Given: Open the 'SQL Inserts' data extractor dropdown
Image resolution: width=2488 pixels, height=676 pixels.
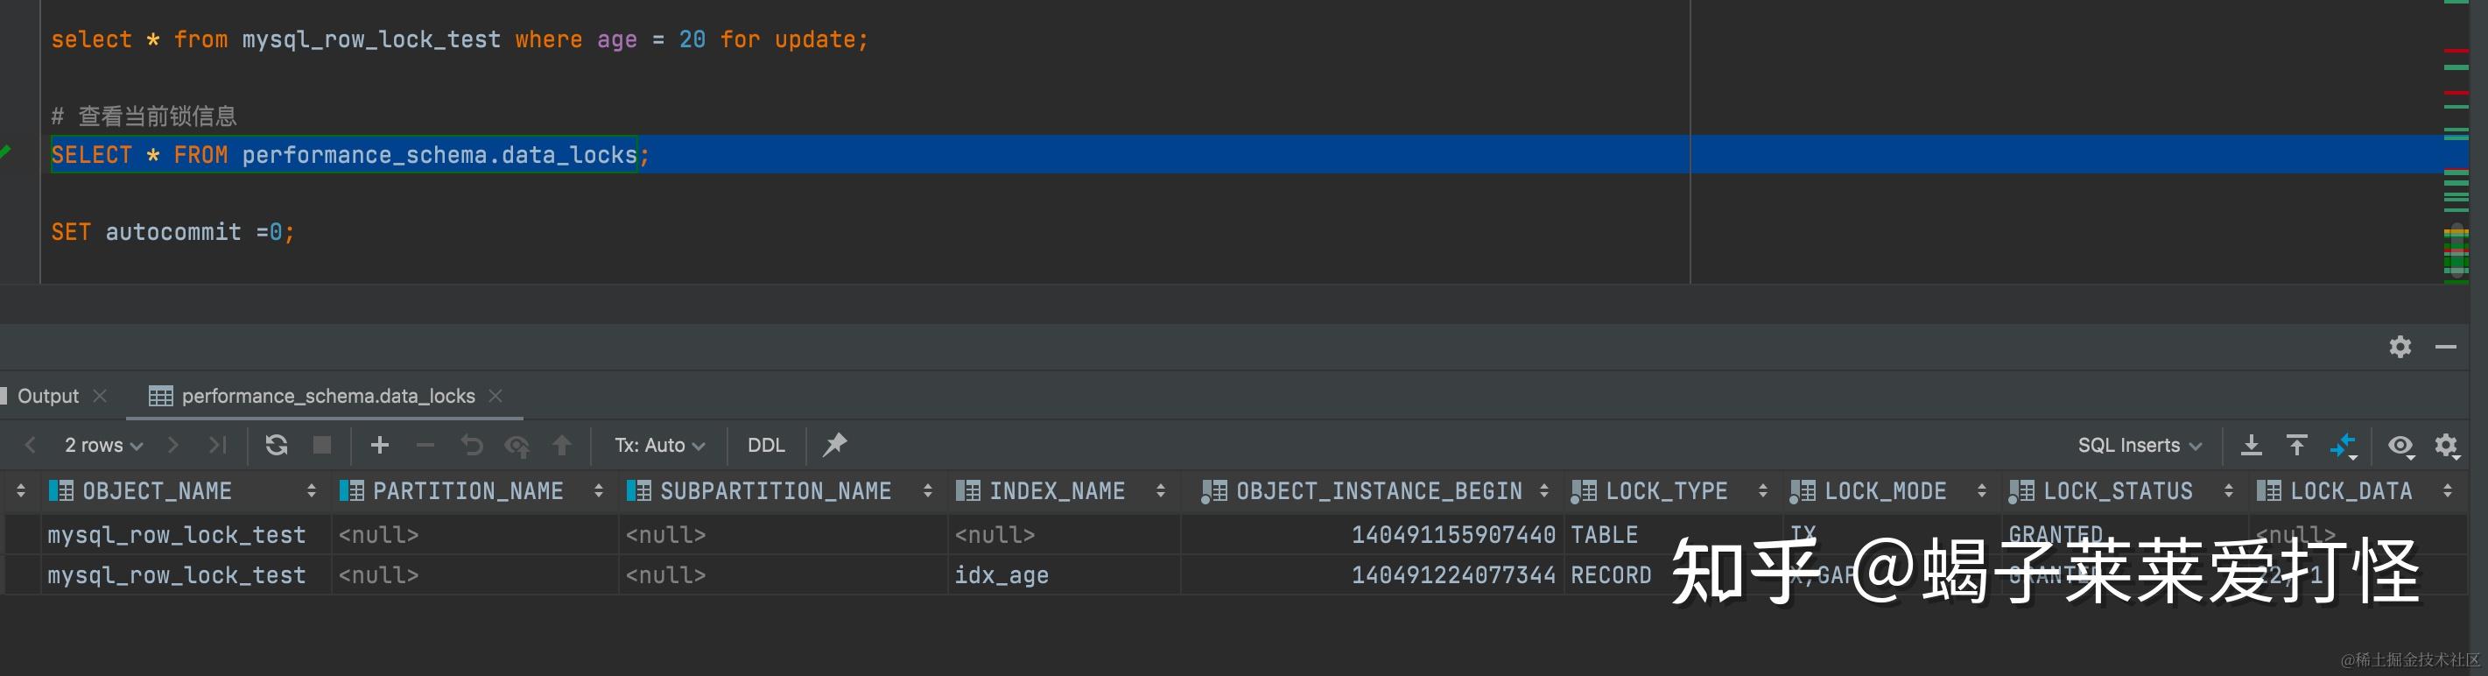Looking at the screenshot, I should [x=2140, y=445].
